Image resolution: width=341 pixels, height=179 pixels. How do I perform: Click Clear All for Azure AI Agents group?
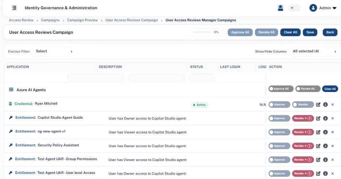point(330,89)
